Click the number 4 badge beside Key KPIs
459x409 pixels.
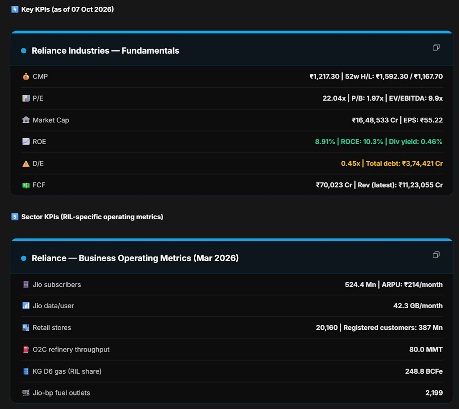(x=15, y=9)
